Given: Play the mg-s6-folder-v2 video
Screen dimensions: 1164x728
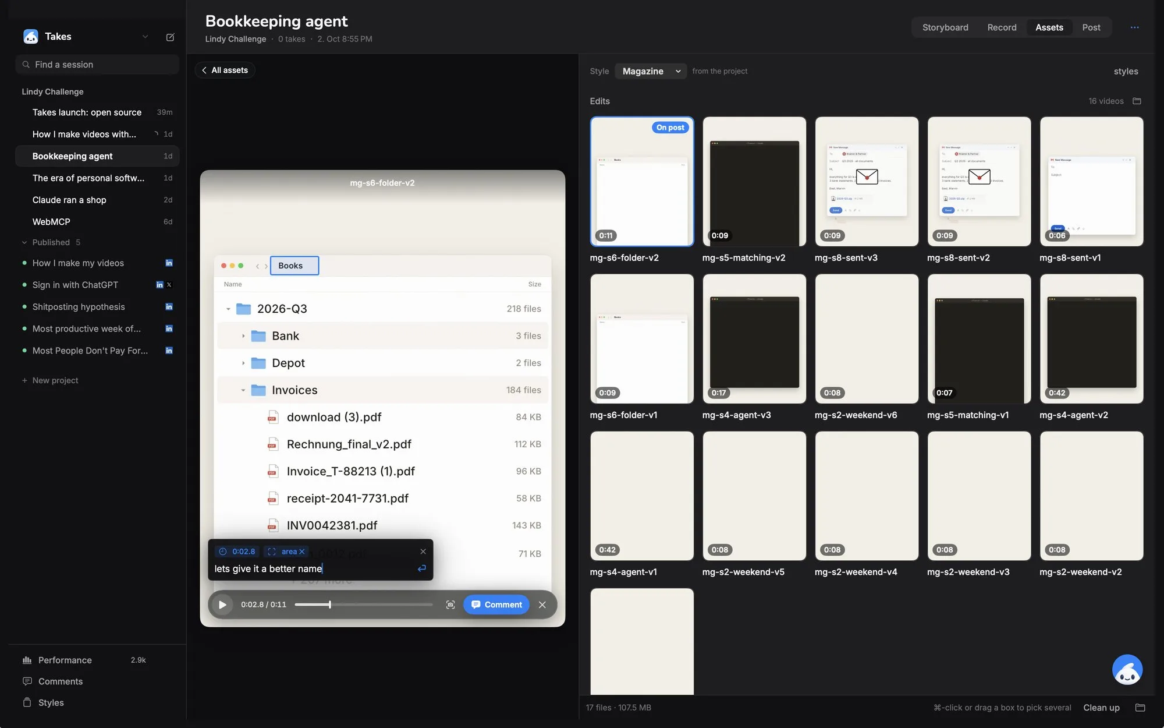Looking at the screenshot, I should (x=222, y=605).
